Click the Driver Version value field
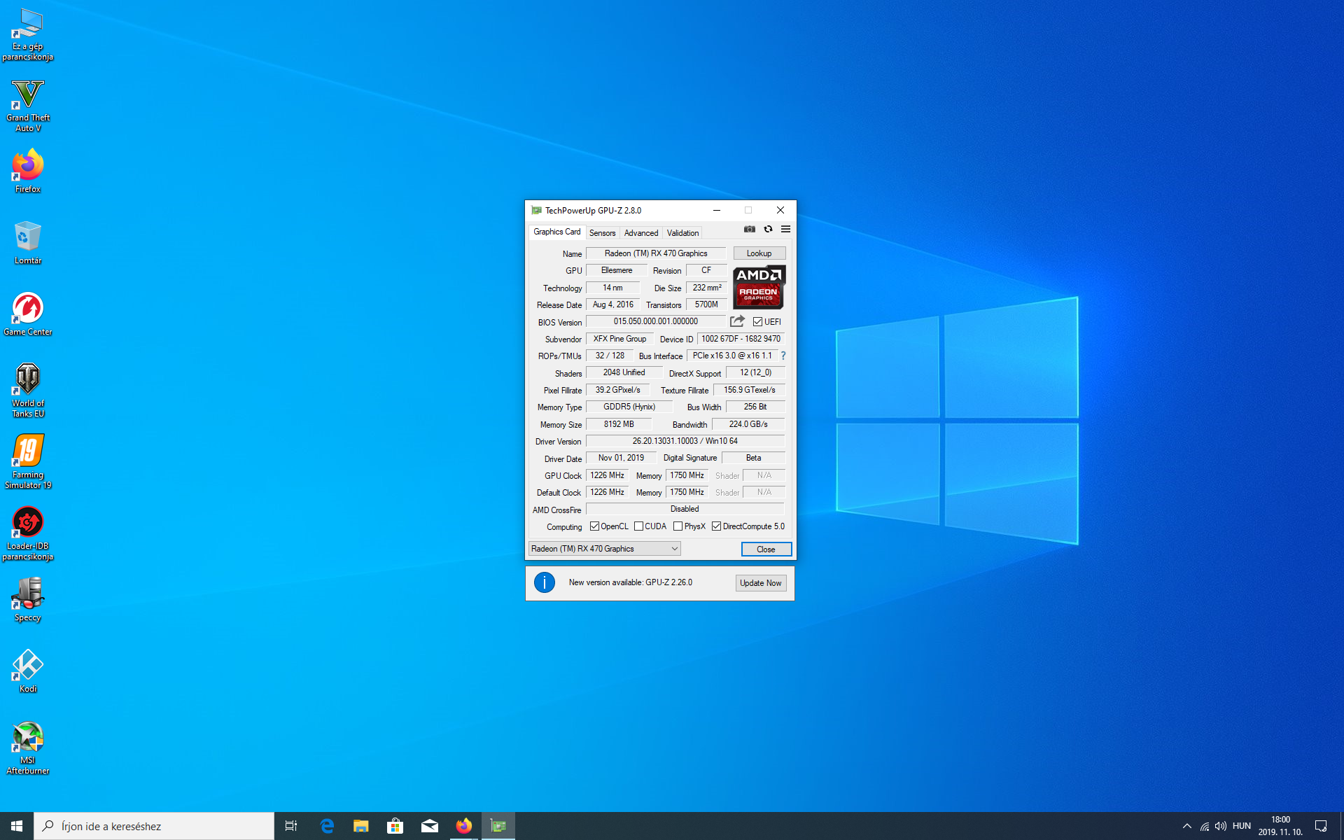 coord(685,441)
